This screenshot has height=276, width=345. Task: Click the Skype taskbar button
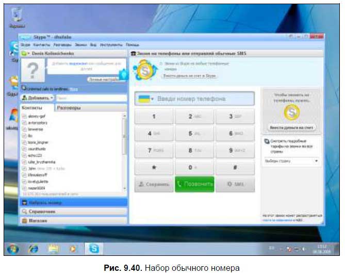tap(94, 249)
